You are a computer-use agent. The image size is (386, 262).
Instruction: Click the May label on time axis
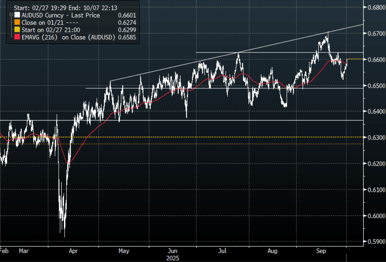pyautogui.click(x=124, y=251)
